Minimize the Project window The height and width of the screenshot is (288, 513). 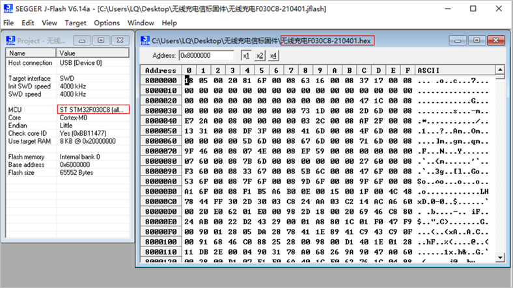pyautogui.click(x=82, y=40)
